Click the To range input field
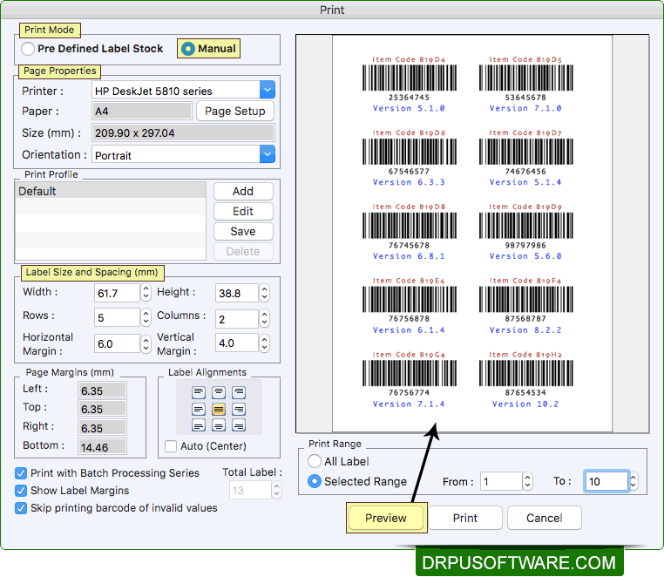 (x=606, y=481)
